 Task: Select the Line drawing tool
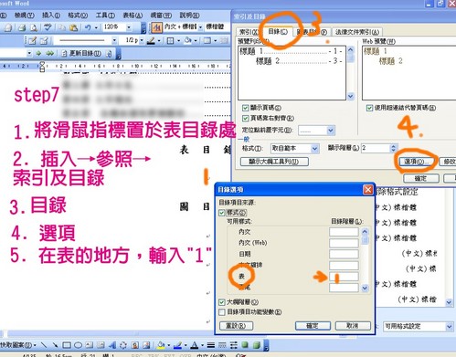click(x=44, y=345)
